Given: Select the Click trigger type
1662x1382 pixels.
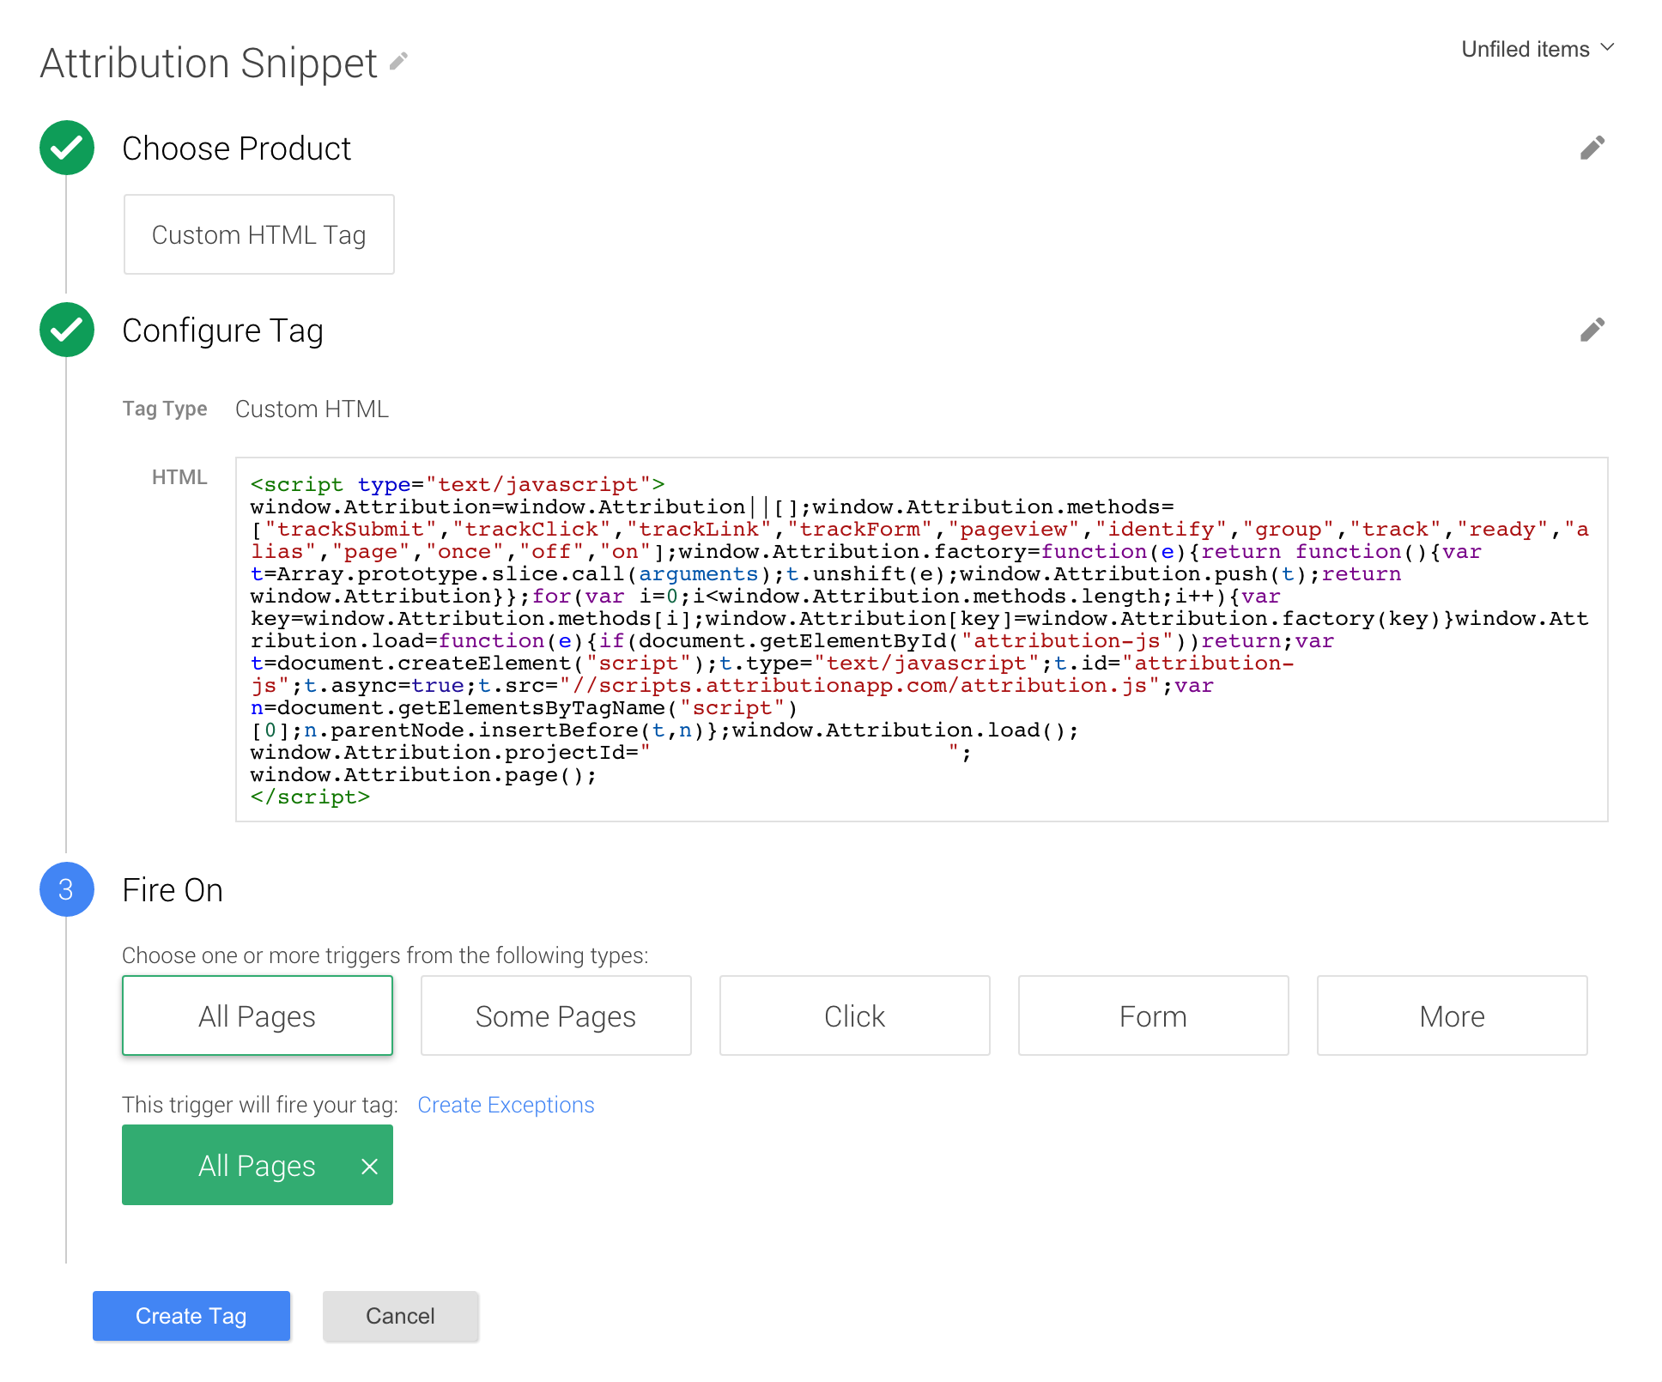Looking at the screenshot, I should coord(854,1015).
